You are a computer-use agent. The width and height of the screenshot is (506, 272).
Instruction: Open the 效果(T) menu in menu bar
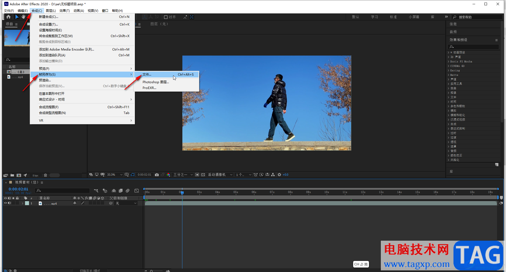tap(65, 11)
